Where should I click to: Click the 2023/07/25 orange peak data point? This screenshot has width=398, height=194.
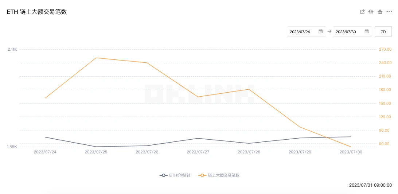click(96, 58)
